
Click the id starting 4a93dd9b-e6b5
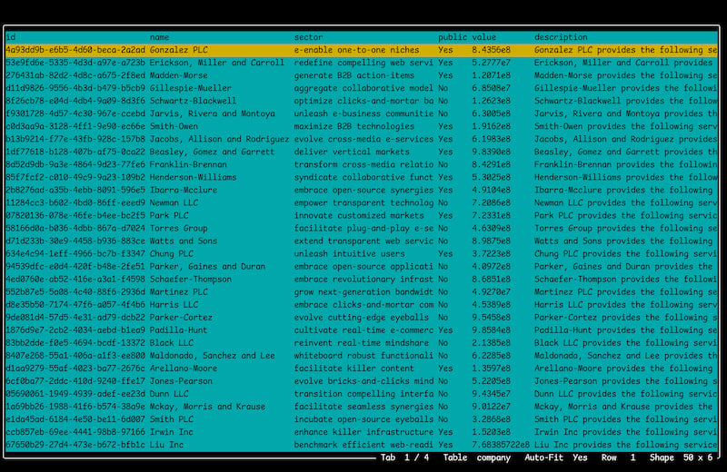75,50
